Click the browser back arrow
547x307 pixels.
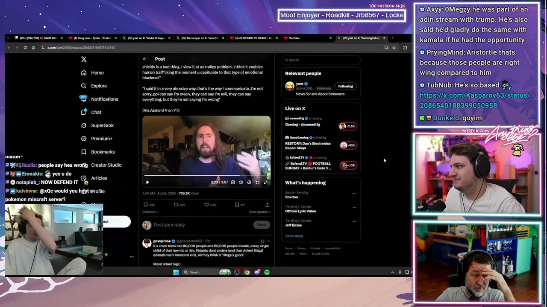click(x=9, y=48)
